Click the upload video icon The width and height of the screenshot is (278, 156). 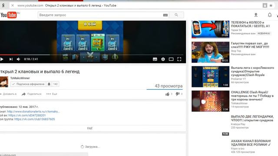point(256,15)
